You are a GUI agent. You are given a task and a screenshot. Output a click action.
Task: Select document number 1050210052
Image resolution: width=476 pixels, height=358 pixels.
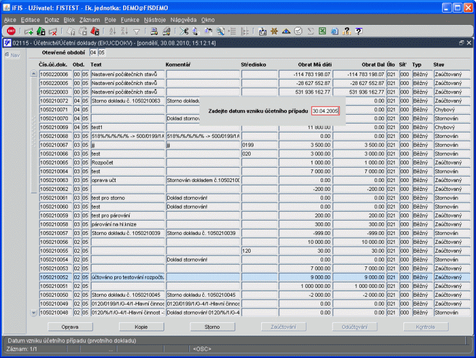click(x=55, y=277)
